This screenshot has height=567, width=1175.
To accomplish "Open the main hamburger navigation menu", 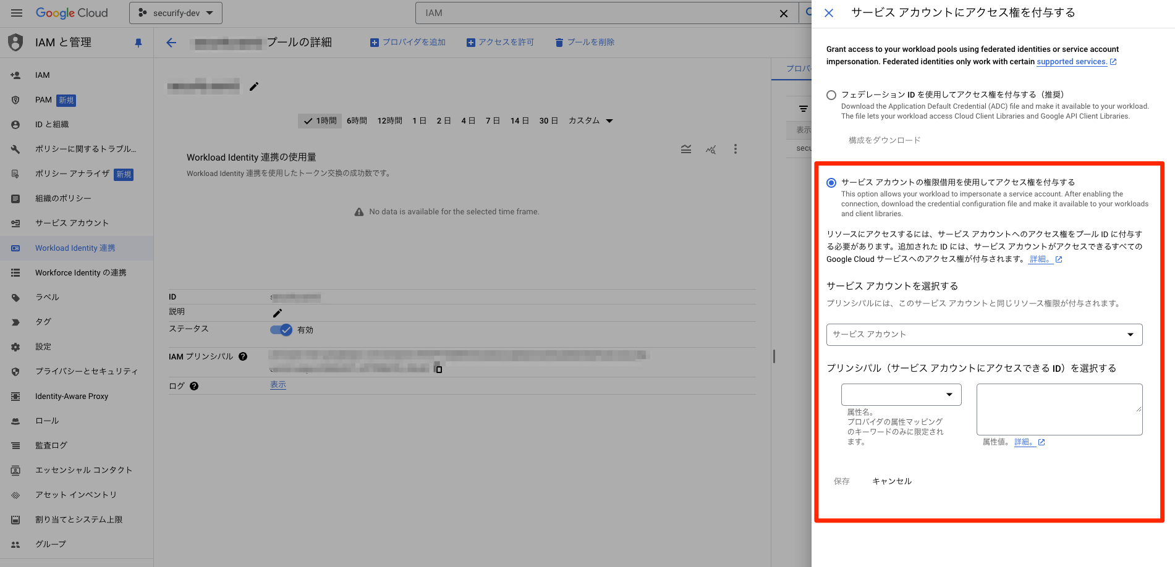I will tap(17, 13).
